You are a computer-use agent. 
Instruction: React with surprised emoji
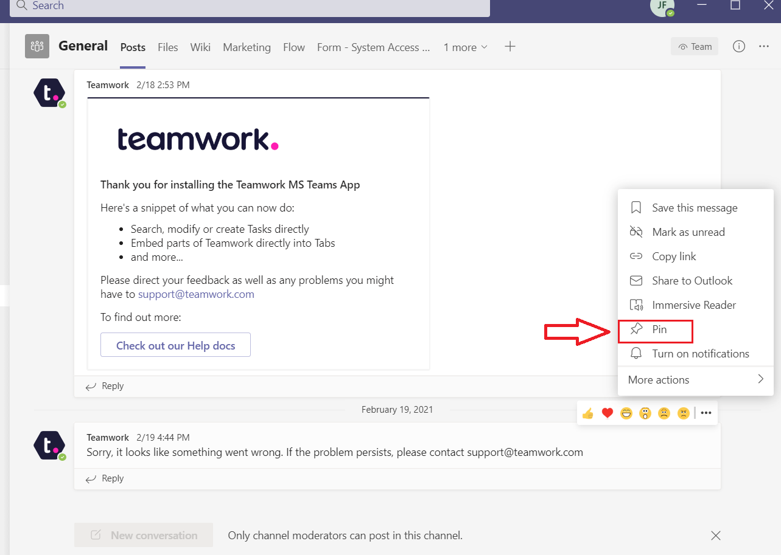645,413
